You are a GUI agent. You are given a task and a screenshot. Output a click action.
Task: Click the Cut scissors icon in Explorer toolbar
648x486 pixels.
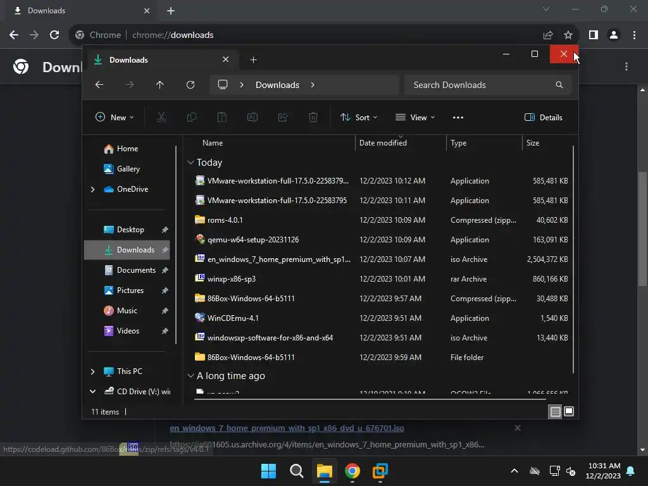(161, 117)
